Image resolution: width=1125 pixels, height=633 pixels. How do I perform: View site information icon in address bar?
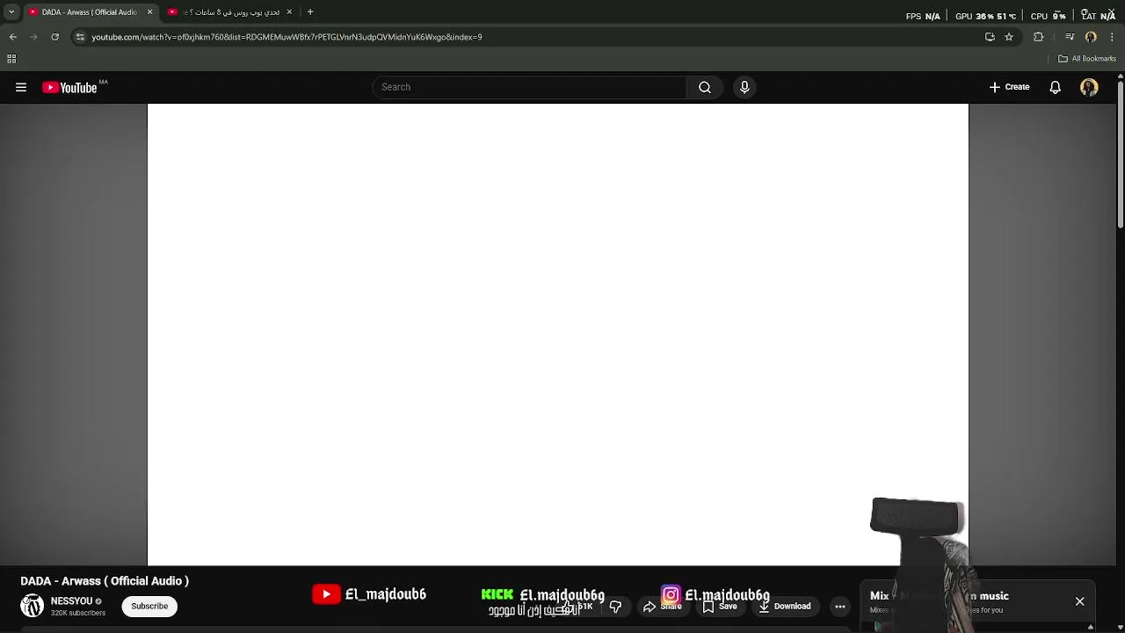(80, 37)
